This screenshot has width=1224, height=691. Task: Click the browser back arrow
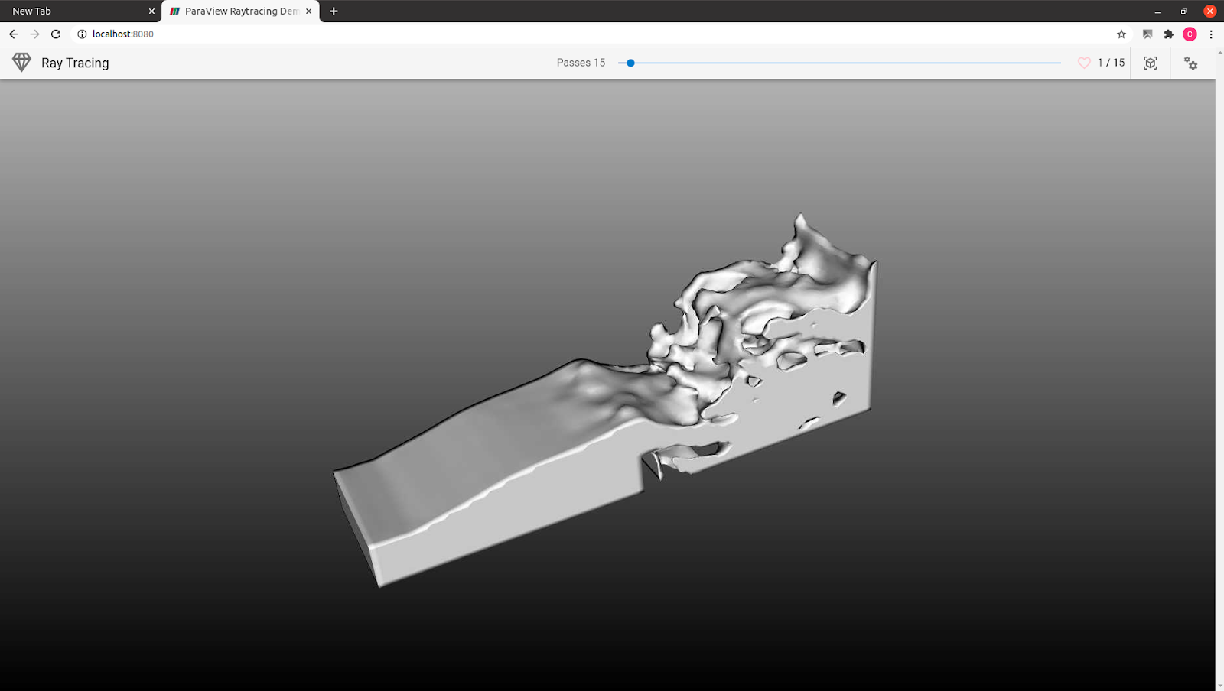coord(14,34)
